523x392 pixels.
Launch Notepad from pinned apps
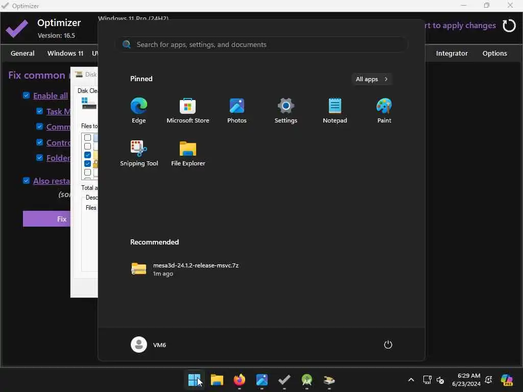(335, 110)
